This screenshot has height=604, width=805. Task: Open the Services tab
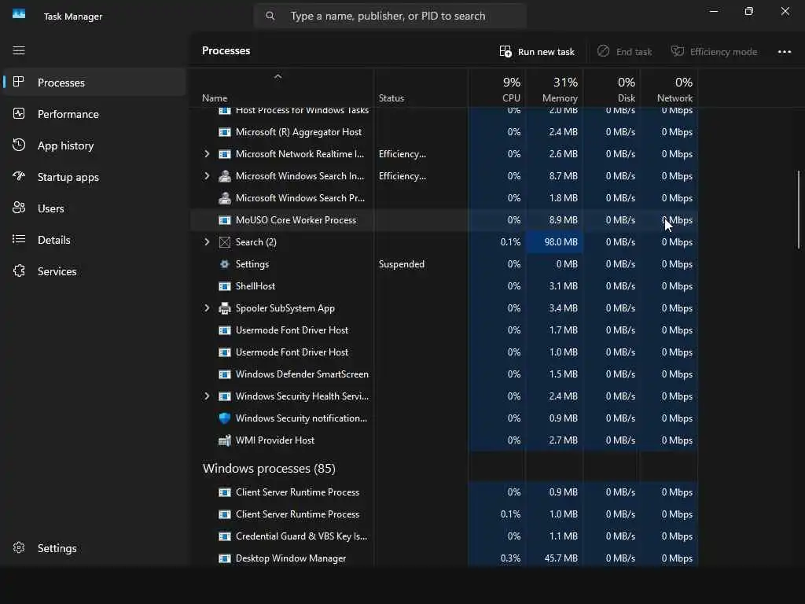pyautogui.click(x=94, y=271)
